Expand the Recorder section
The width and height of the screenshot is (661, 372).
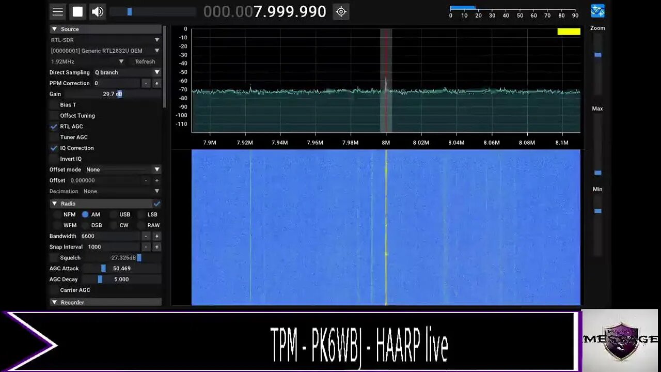(105, 302)
